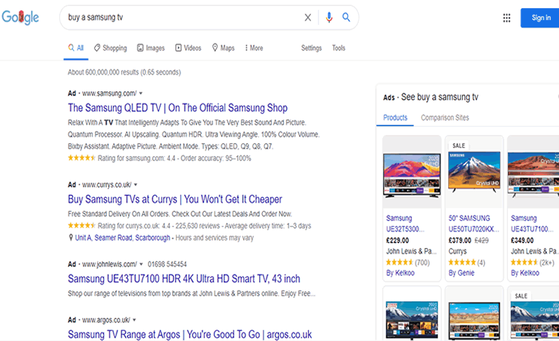Open second-row first TV thumbnail below UE32T5300
The height and width of the screenshot is (341, 559).
[x=412, y=320]
